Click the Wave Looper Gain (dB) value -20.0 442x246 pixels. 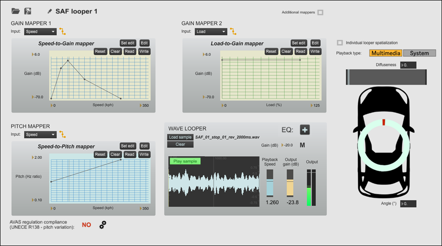[288, 146]
